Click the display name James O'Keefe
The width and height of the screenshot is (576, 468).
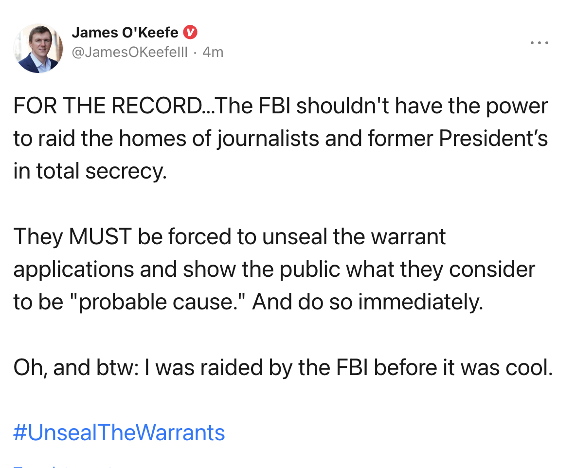click(x=125, y=33)
